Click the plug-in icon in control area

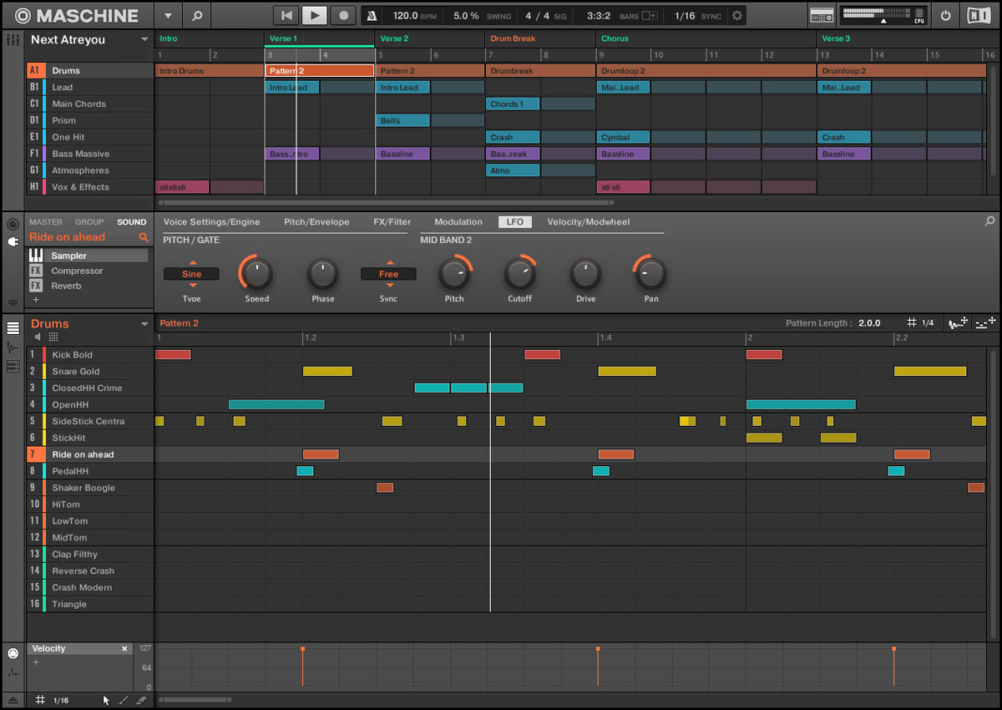pos(13,241)
